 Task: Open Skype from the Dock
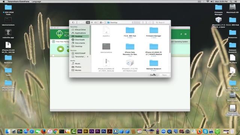coord(205,131)
